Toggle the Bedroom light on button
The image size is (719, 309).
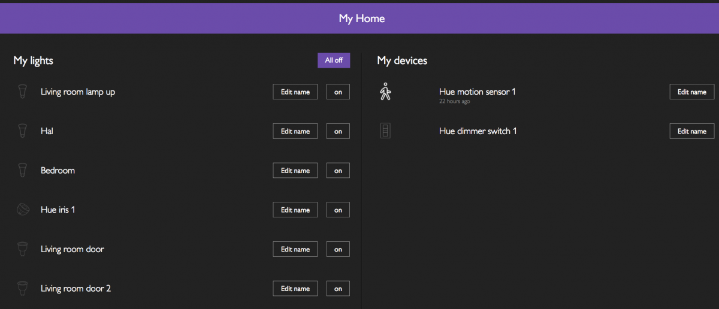pyautogui.click(x=338, y=171)
